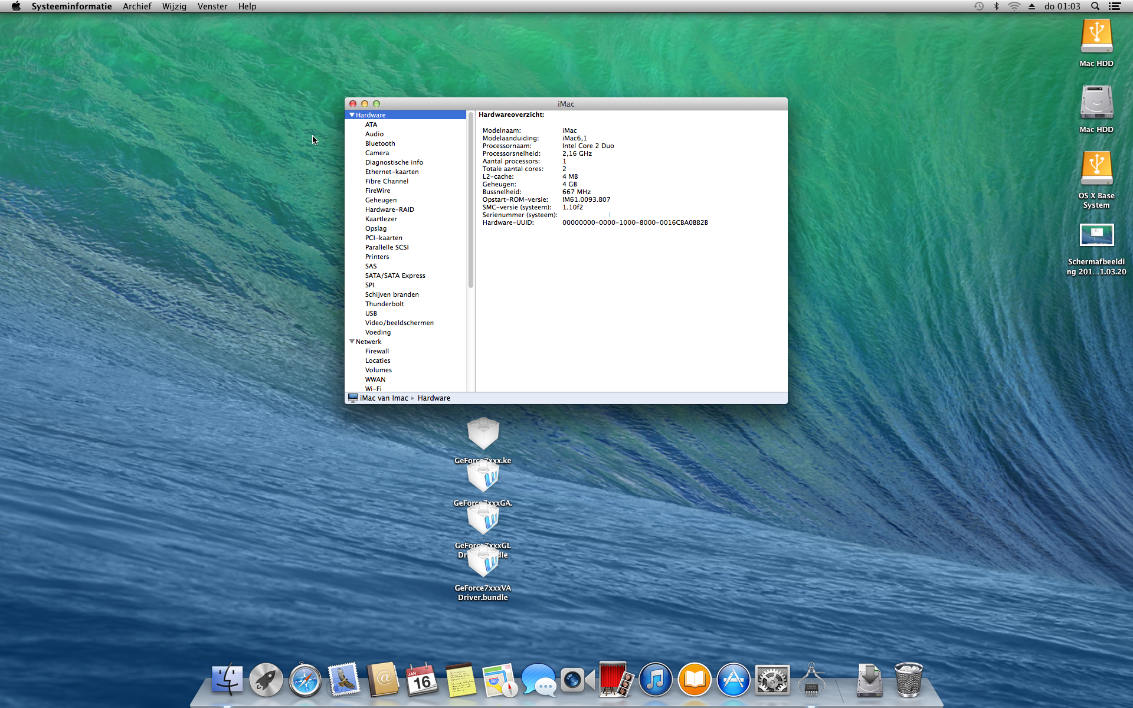This screenshot has height=708, width=1133.
Task: Click the menu bar clock do 01:03
Action: coord(1062,6)
